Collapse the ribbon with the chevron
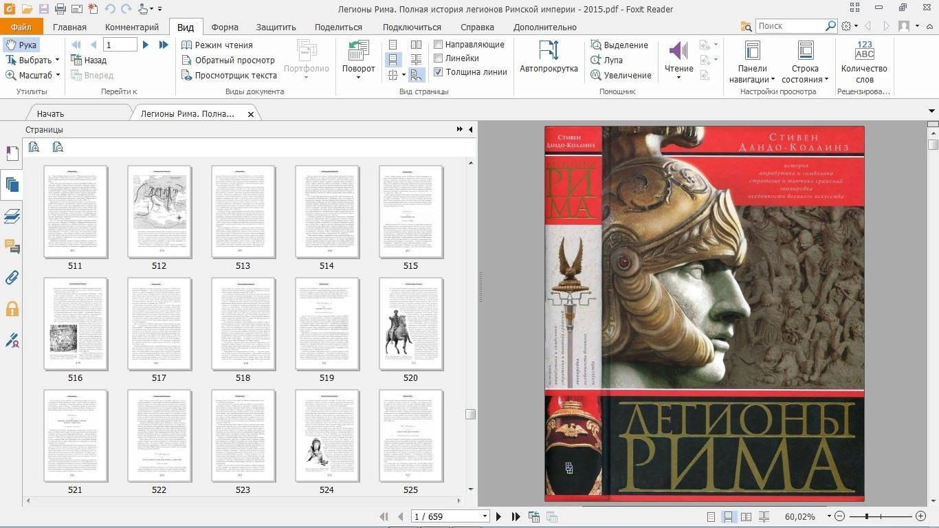 click(928, 26)
